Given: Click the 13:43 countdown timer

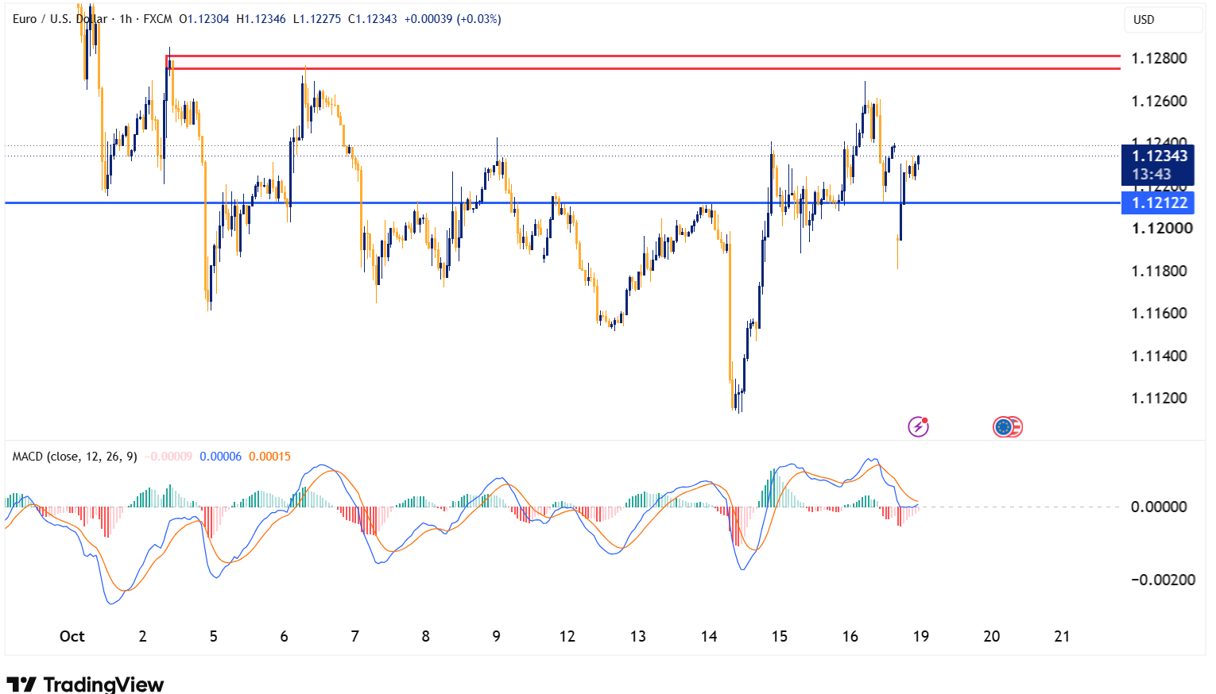Looking at the screenshot, I should 1152,175.
